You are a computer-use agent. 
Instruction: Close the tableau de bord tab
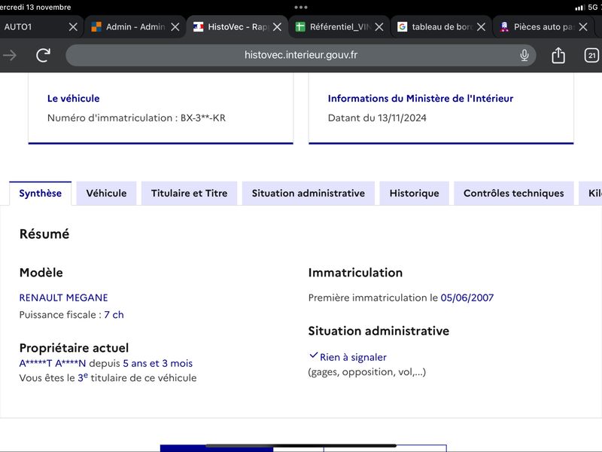[481, 27]
